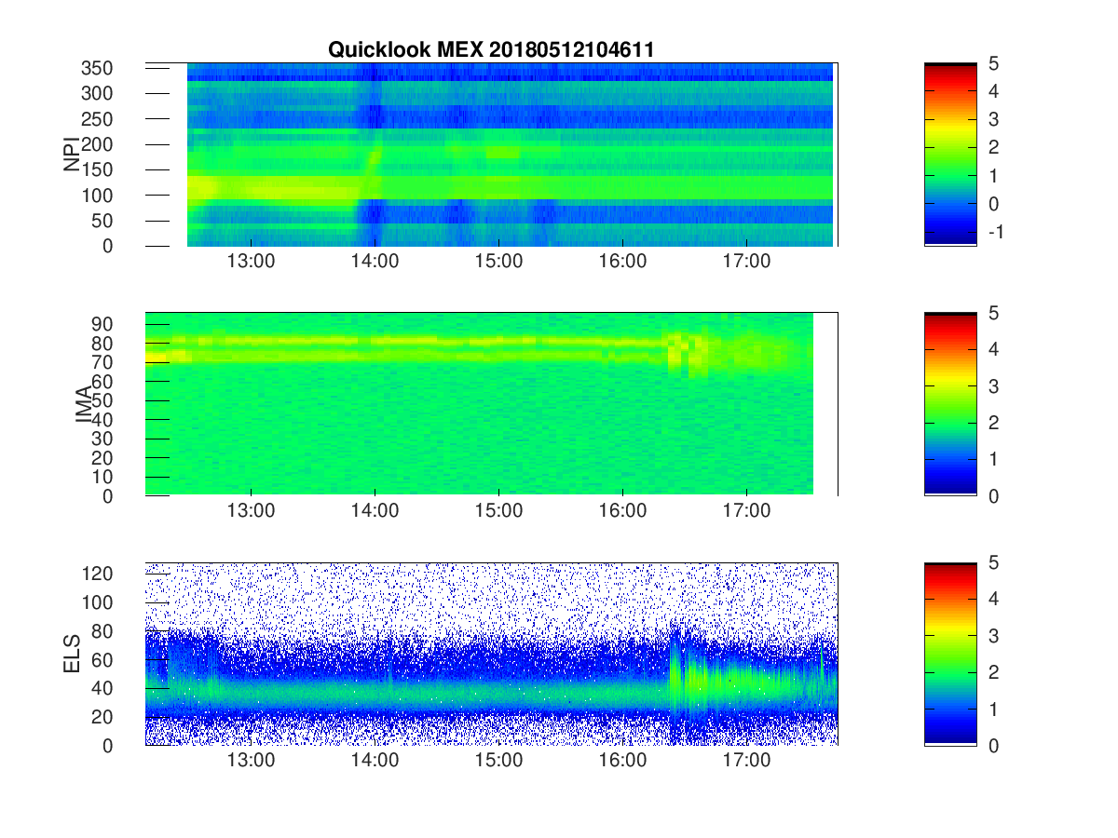Click inside the NPI spectrogram panel
1118x838 pixels.
tap(491, 155)
